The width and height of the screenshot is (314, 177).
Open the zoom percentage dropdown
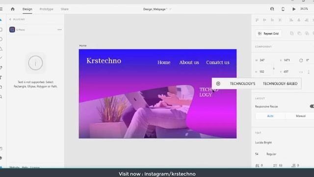pyautogui.click(x=304, y=9)
